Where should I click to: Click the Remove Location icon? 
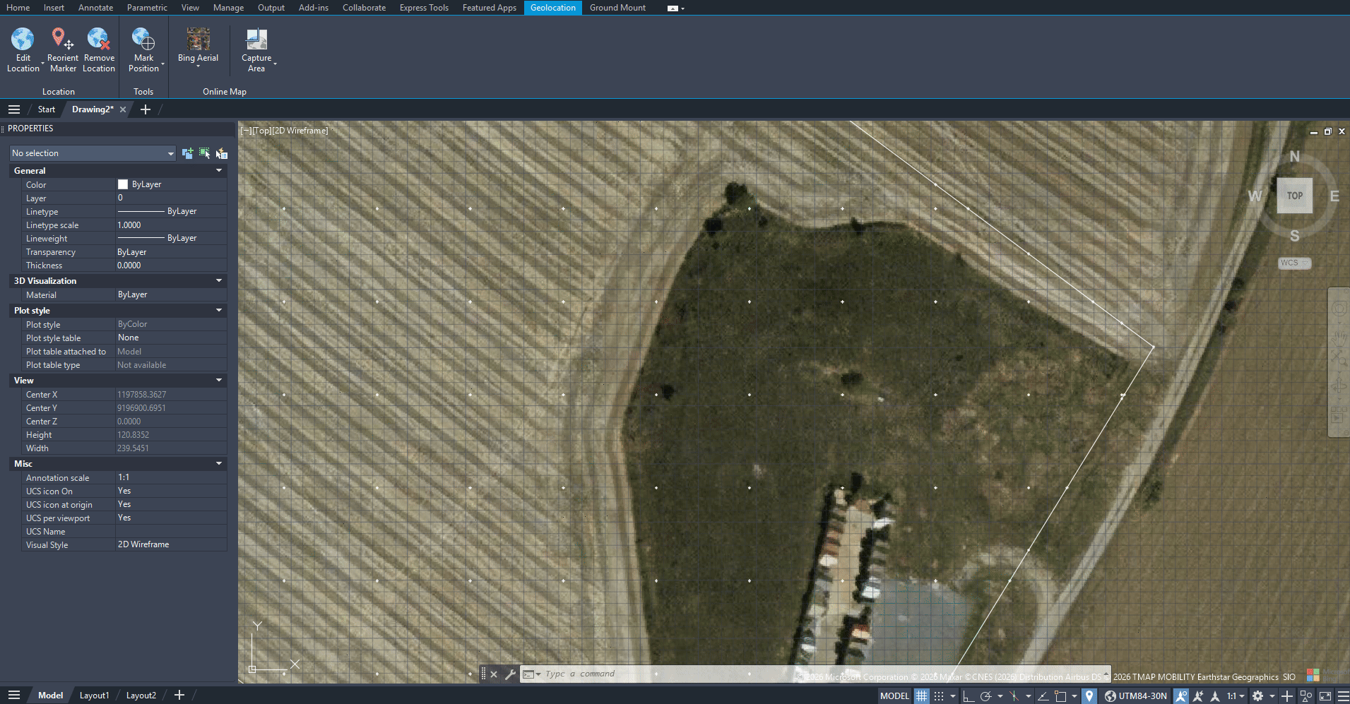(98, 40)
